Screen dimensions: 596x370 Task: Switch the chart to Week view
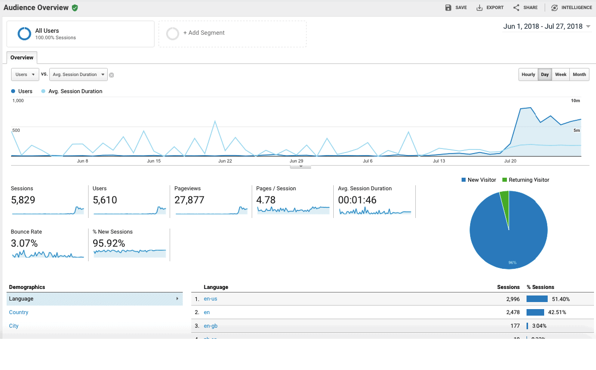[561, 74]
